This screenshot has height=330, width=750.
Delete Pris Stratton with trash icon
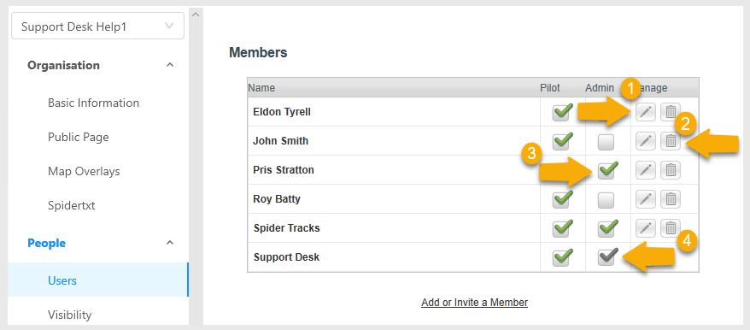click(x=671, y=170)
